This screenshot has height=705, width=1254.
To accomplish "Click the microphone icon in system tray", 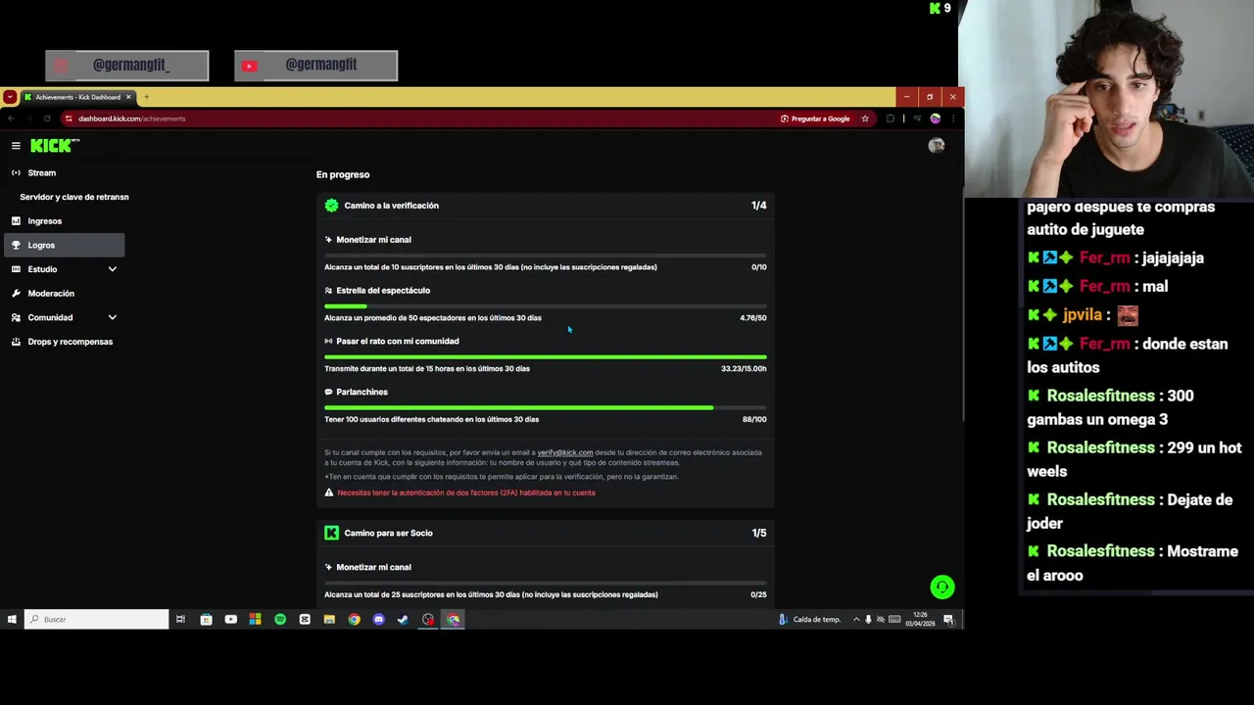I will pyautogui.click(x=868, y=619).
